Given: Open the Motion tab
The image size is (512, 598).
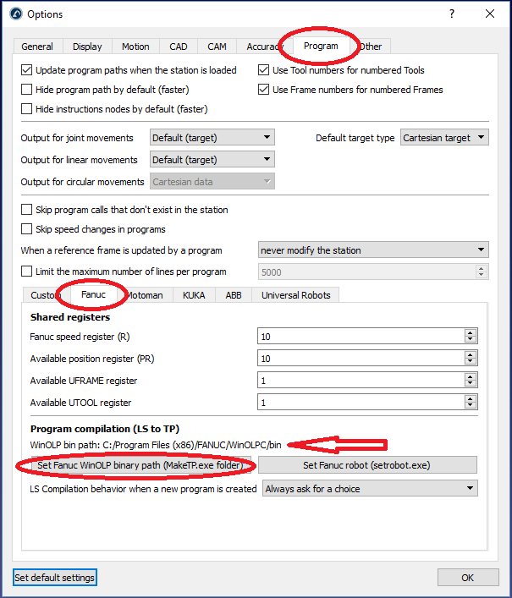Looking at the screenshot, I should click(135, 47).
